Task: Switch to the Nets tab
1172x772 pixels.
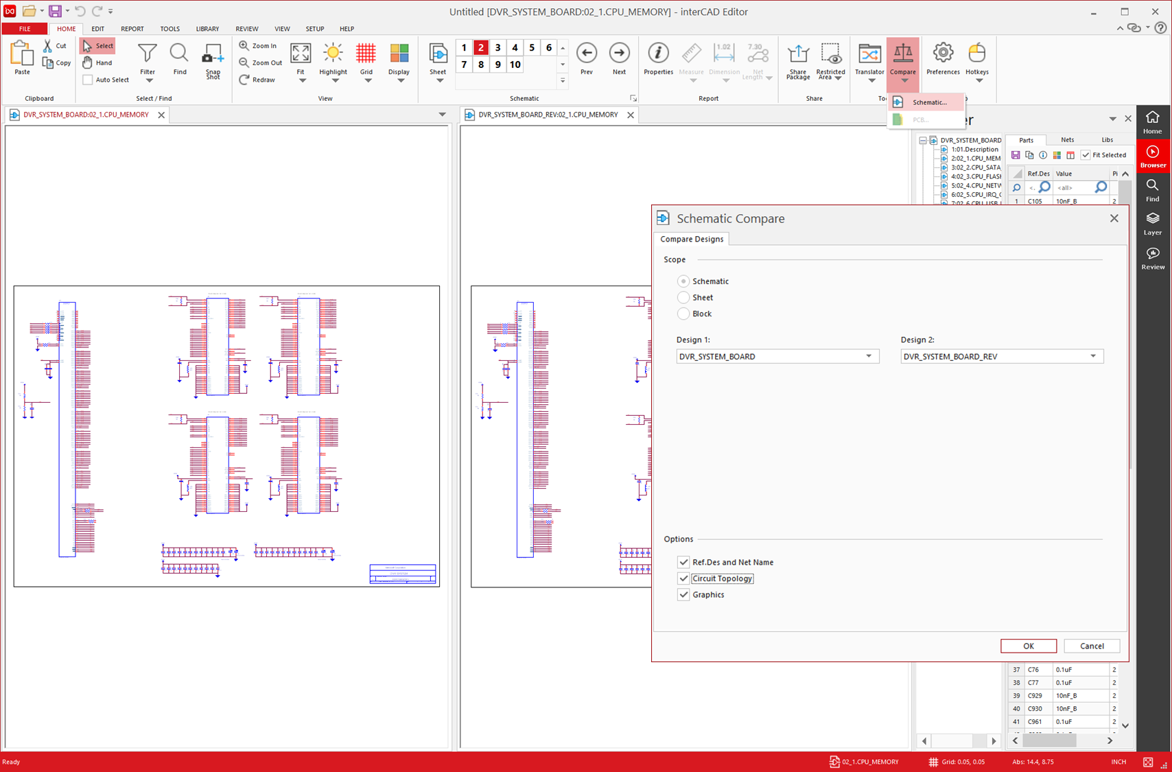Action: [1067, 140]
